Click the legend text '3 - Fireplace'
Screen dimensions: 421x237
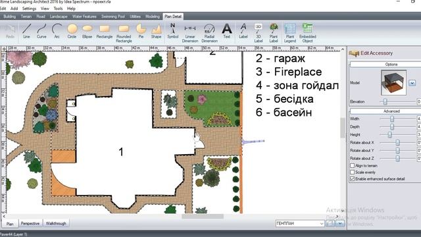[x=289, y=72]
